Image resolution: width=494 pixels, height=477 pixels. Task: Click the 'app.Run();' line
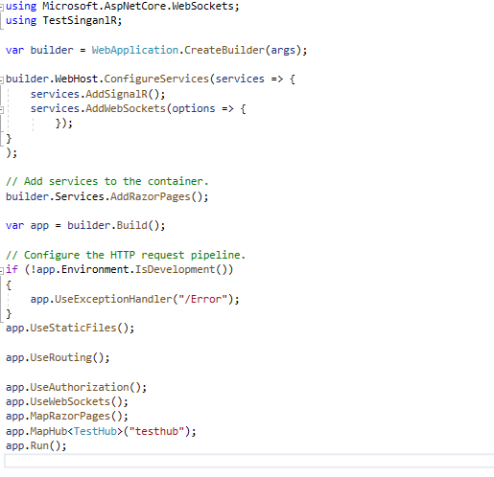click(36, 445)
